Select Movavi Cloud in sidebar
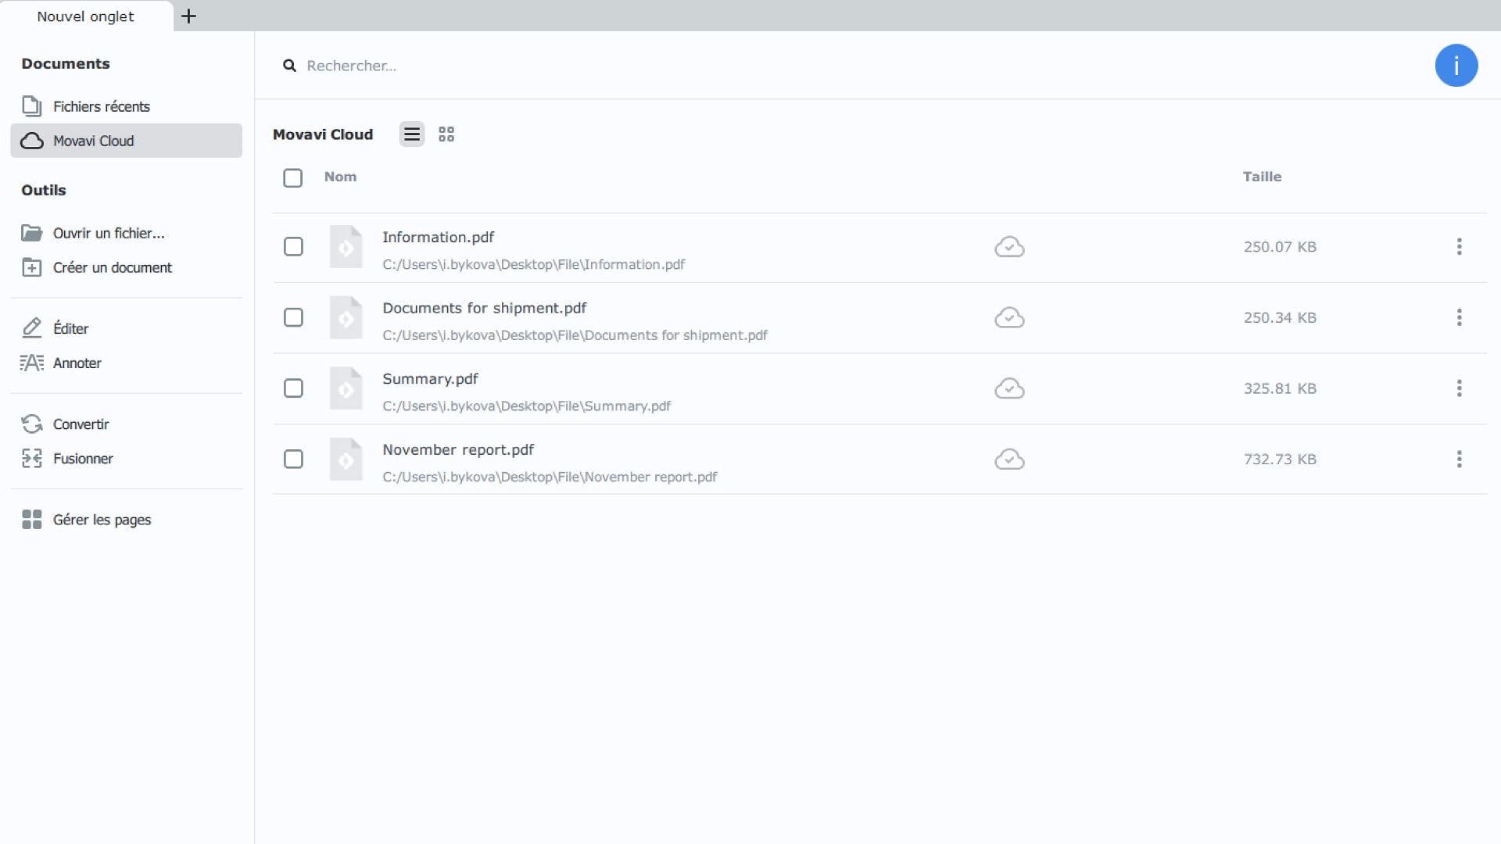Screen dimensions: 1501x844 tap(126, 141)
